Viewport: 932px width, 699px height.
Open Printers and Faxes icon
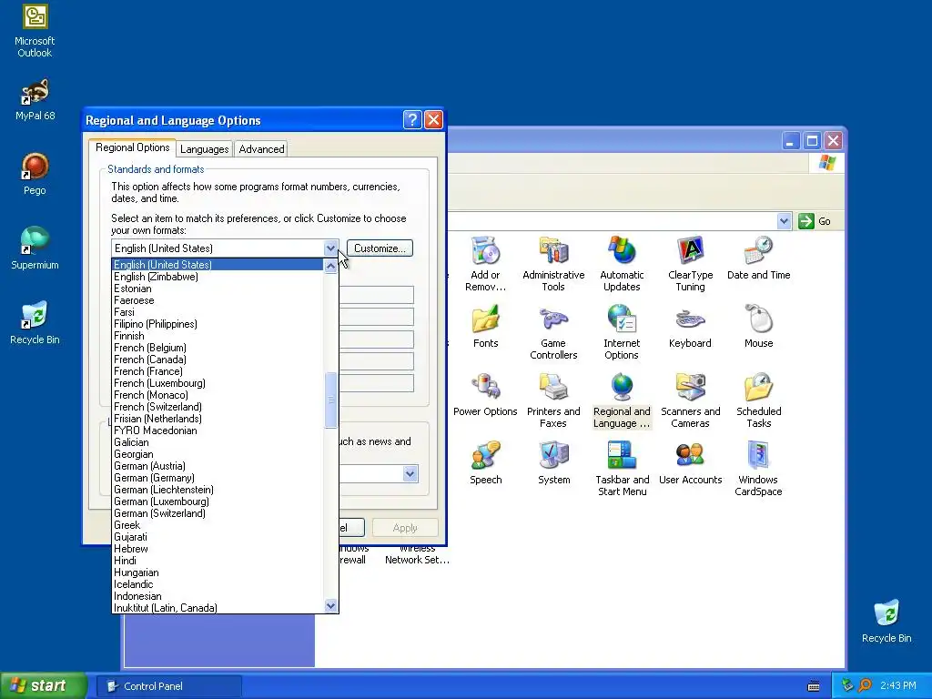click(553, 400)
